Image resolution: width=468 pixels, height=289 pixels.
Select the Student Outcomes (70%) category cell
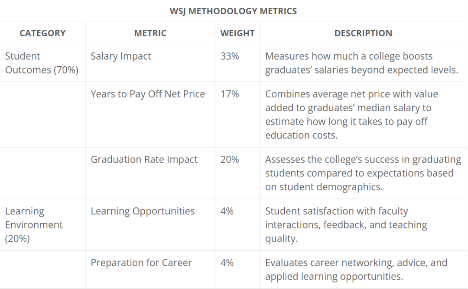[x=42, y=63]
